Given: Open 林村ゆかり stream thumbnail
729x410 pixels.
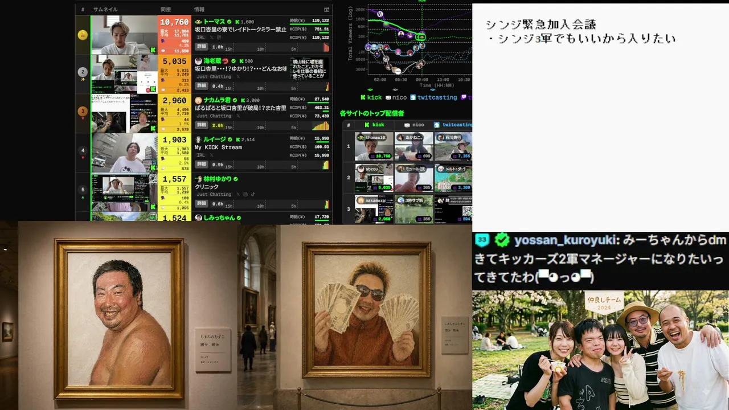Looking at the screenshot, I should (124, 192).
